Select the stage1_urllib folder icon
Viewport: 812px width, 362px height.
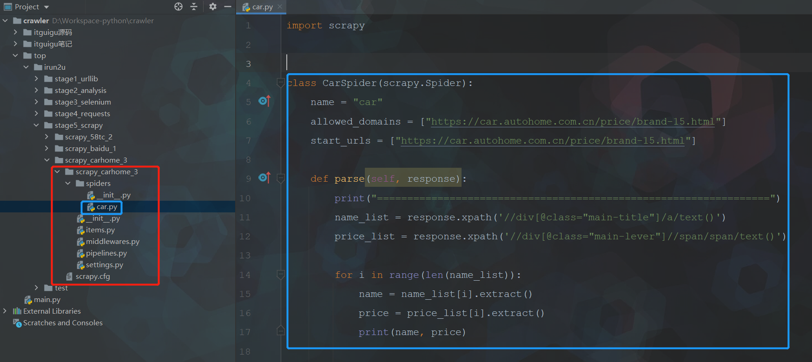click(48, 79)
